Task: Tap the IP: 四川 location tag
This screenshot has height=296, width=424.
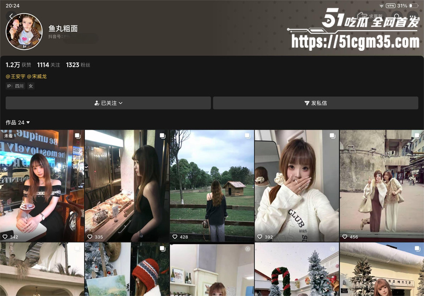Action: point(15,86)
